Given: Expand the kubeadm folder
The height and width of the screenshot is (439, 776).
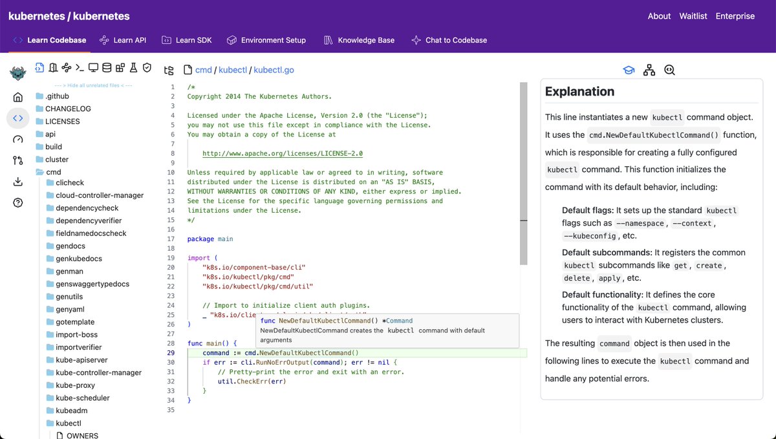Looking at the screenshot, I should click(67, 411).
